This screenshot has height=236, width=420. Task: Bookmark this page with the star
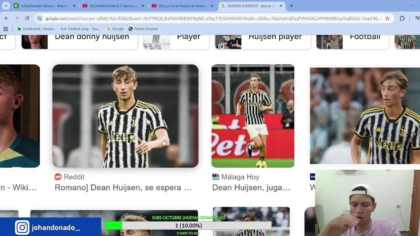388,18
